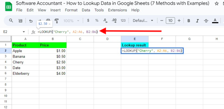The image size is (224, 109).
Task: Click the Lookup result cell
Action: (x=135, y=45)
